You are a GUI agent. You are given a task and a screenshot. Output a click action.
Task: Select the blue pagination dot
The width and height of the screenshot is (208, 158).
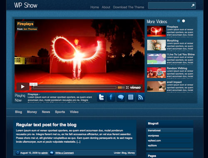coord(178,21)
